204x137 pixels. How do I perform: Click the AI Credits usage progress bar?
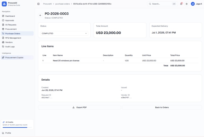click(17, 127)
